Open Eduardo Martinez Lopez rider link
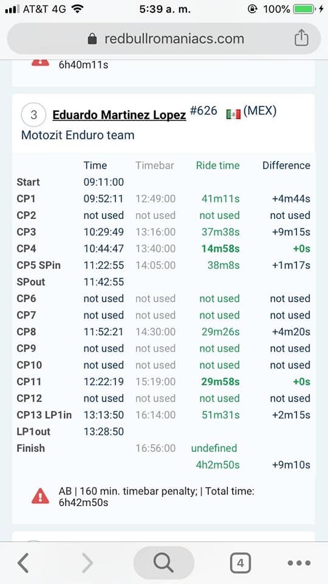This screenshot has width=328, height=584. 119,115
